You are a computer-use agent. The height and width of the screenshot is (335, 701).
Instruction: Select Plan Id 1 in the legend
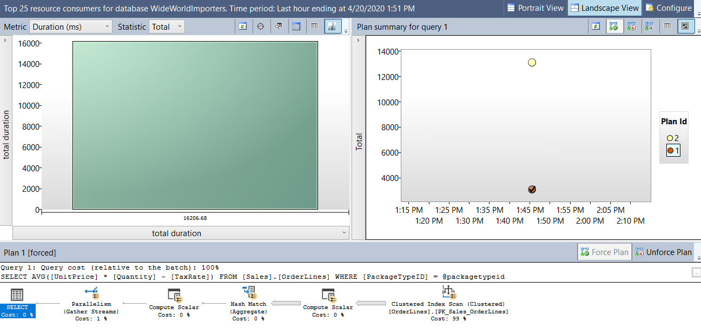point(673,150)
